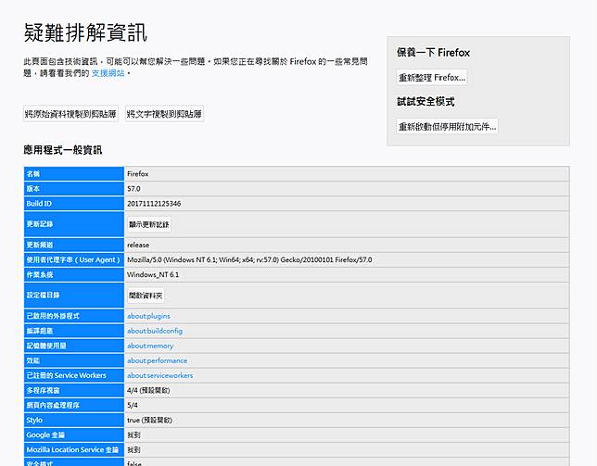This screenshot has width=597, height=466.
Task: Open the about:serviceworkers link
Action: (159, 375)
